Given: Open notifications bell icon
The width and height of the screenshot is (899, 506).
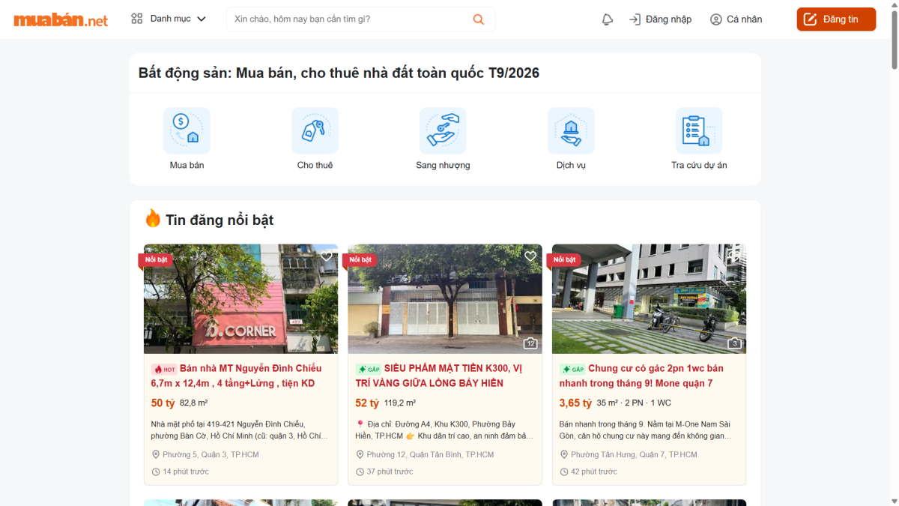Looking at the screenshot, I should (608, 19).
